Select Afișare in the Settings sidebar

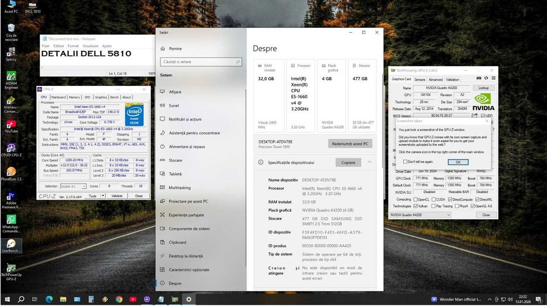201,92
